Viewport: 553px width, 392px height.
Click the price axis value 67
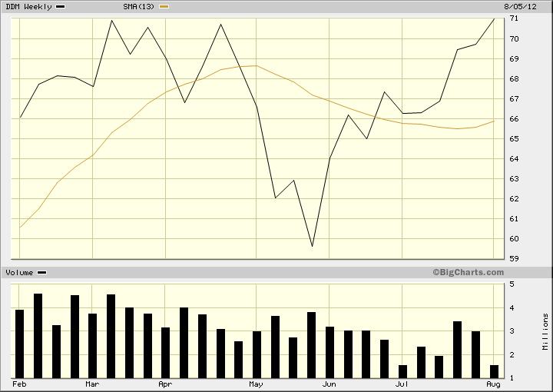pyautogui.click(x=514, y=99)
